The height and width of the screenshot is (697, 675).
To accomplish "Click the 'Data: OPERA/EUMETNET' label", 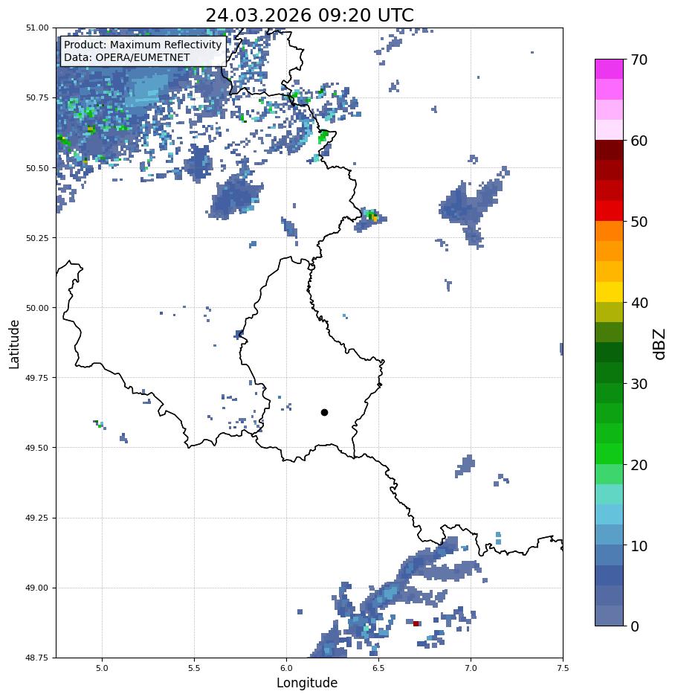I will coord(126,57).
